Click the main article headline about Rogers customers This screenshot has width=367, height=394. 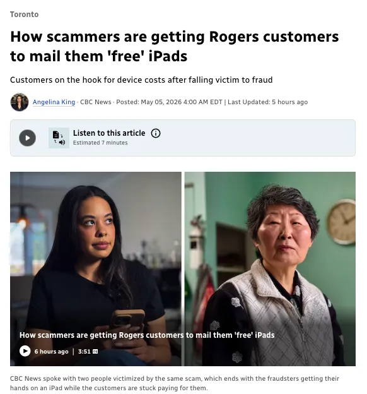pyautogui.click(x=175, y=46)
